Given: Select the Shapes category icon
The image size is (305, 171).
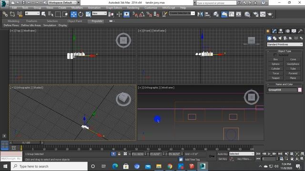Looking at the screenshot, I should [274, 38].
